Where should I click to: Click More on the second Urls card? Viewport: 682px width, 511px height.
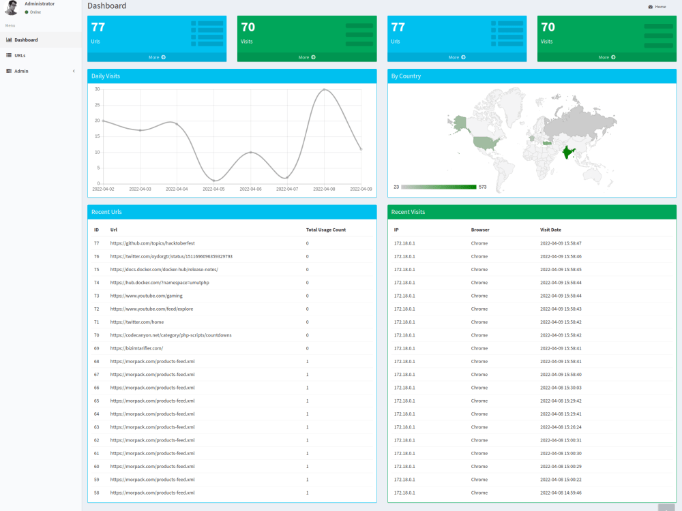(457, 57)
